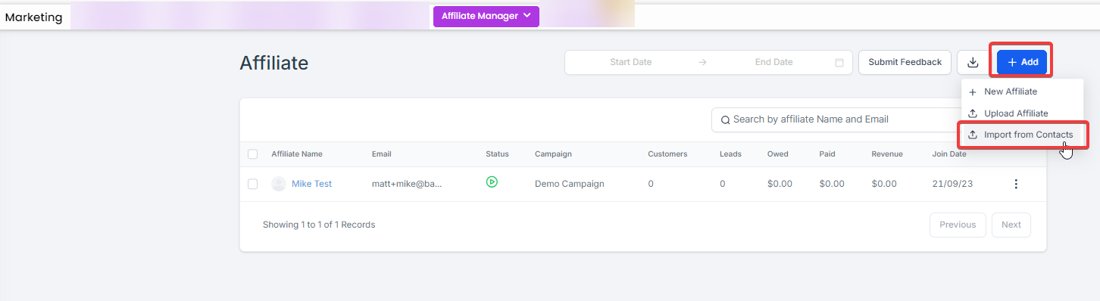Click the search magnifier icon

pos(725,119)
